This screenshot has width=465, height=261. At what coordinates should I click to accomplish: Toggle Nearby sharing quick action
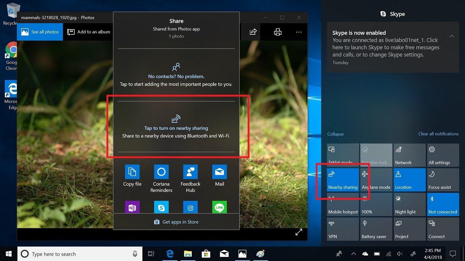tap(343, 180)
